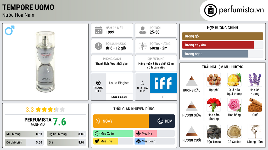Click the Hạt phỉ hazelnut image
Viewport: 268px width, 150px height.
click(214, 80)
